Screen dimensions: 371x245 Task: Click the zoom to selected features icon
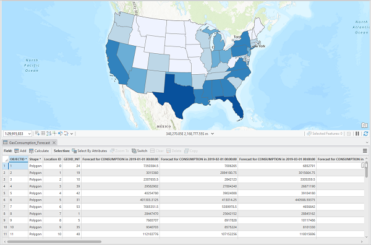pos(349,134)
